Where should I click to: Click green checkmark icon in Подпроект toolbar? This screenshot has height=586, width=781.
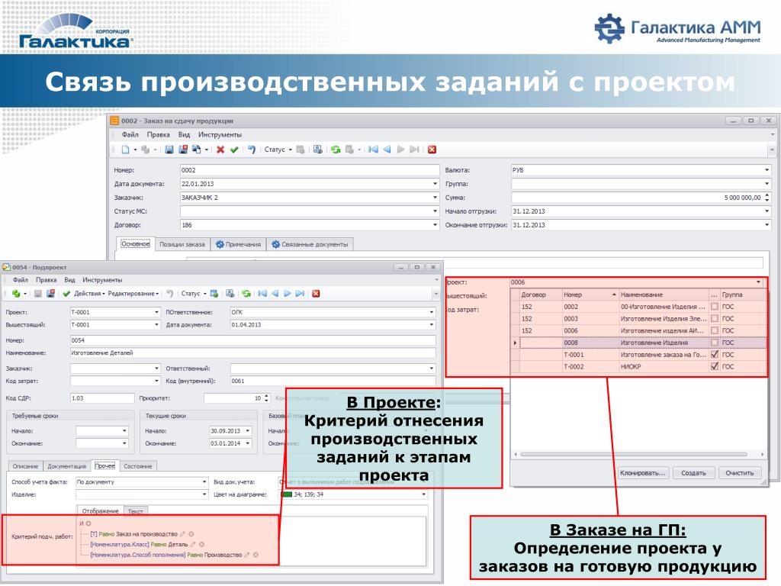coord(66,294)
